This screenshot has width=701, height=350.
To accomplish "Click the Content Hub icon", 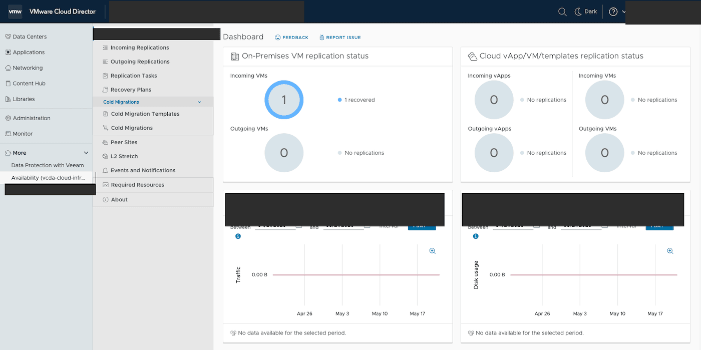I will (8, 84).
